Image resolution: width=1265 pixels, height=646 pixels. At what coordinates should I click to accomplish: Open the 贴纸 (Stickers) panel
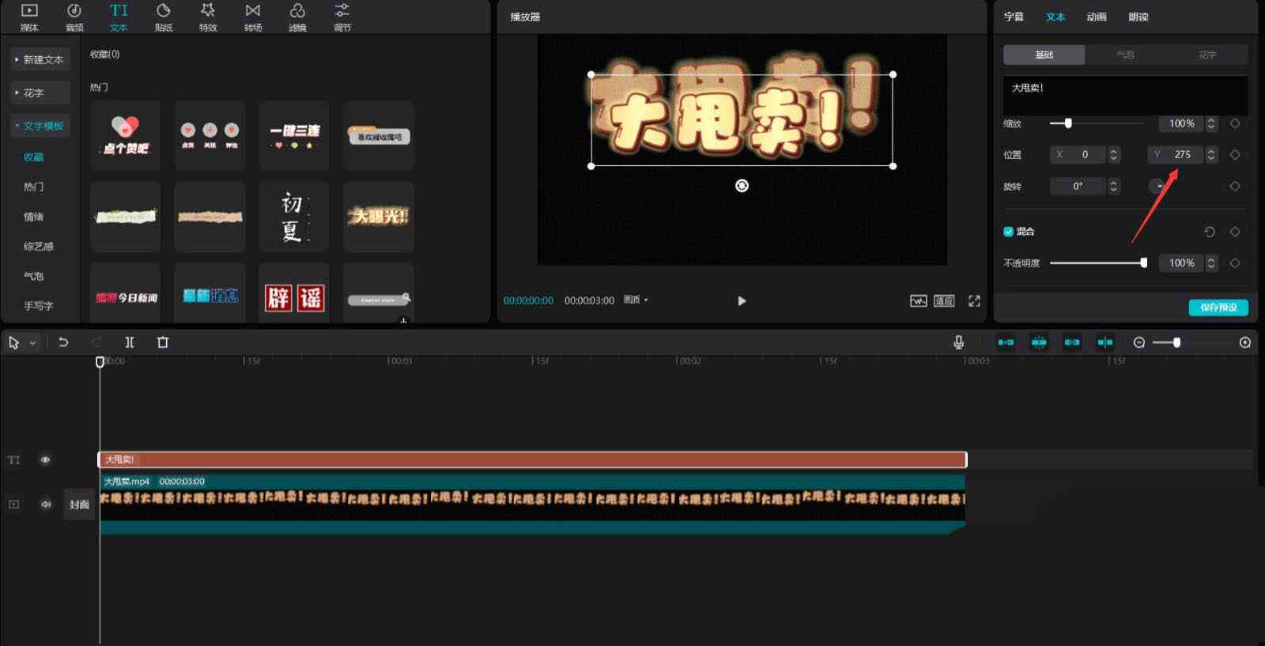164,17
